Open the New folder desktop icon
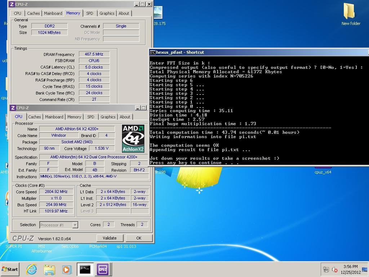The width and height of the screenshot is (369, 277). tap(351, 14)
